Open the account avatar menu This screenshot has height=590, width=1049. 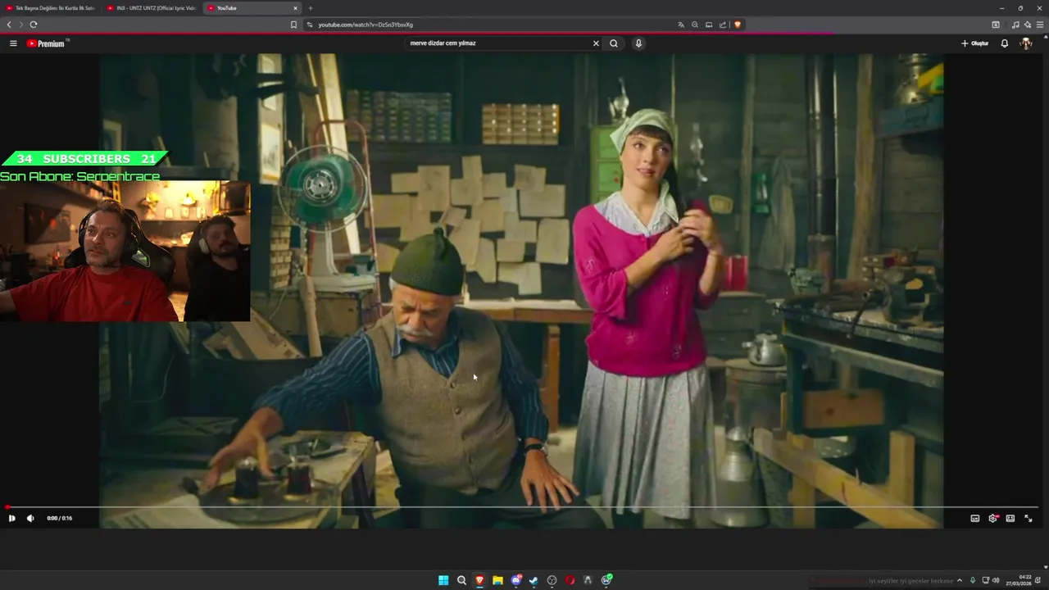(x=1026, y=43)
